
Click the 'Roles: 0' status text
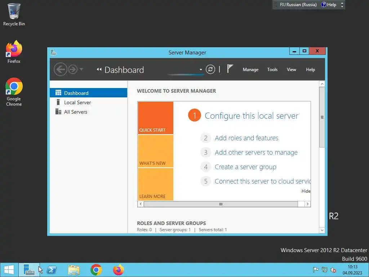tap(144, 230)
